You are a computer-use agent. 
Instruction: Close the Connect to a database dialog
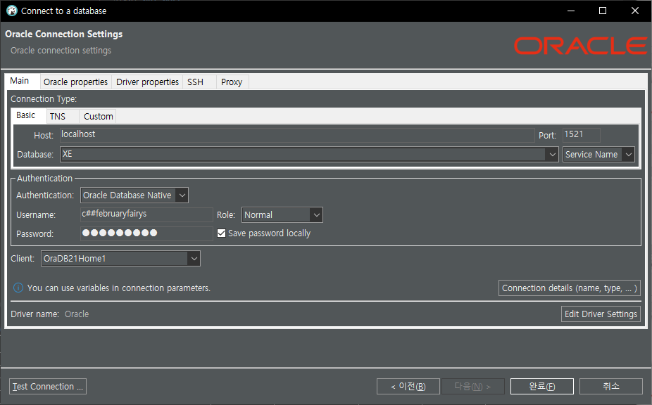pos(635,11)
